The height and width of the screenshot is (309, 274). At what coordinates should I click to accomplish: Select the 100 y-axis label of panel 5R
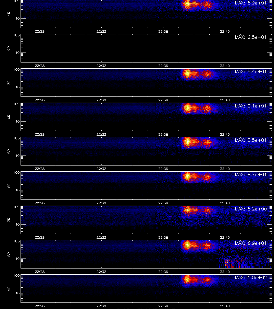tap(16, 138)
